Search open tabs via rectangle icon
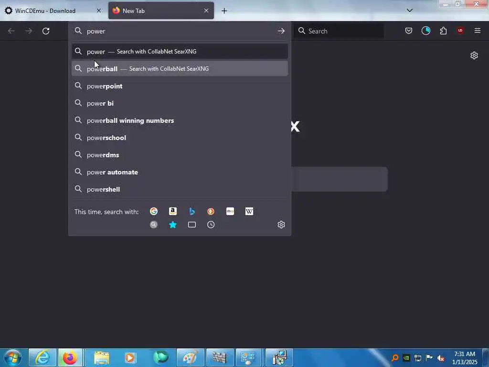Screen dimensions: 489x367 coord(192,225)
